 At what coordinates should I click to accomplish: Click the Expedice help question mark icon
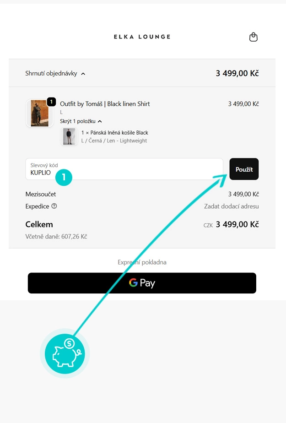(54, 206)
